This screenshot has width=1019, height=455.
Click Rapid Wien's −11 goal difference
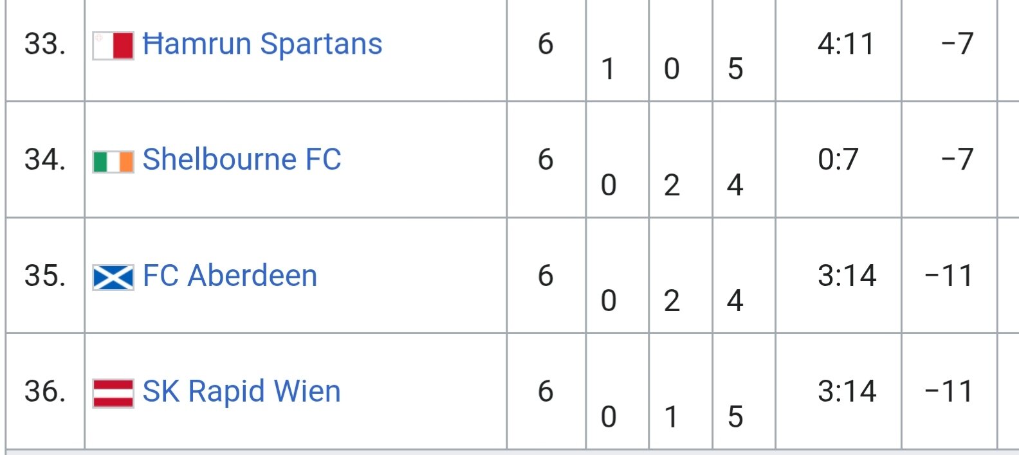(x=950, y=391)
